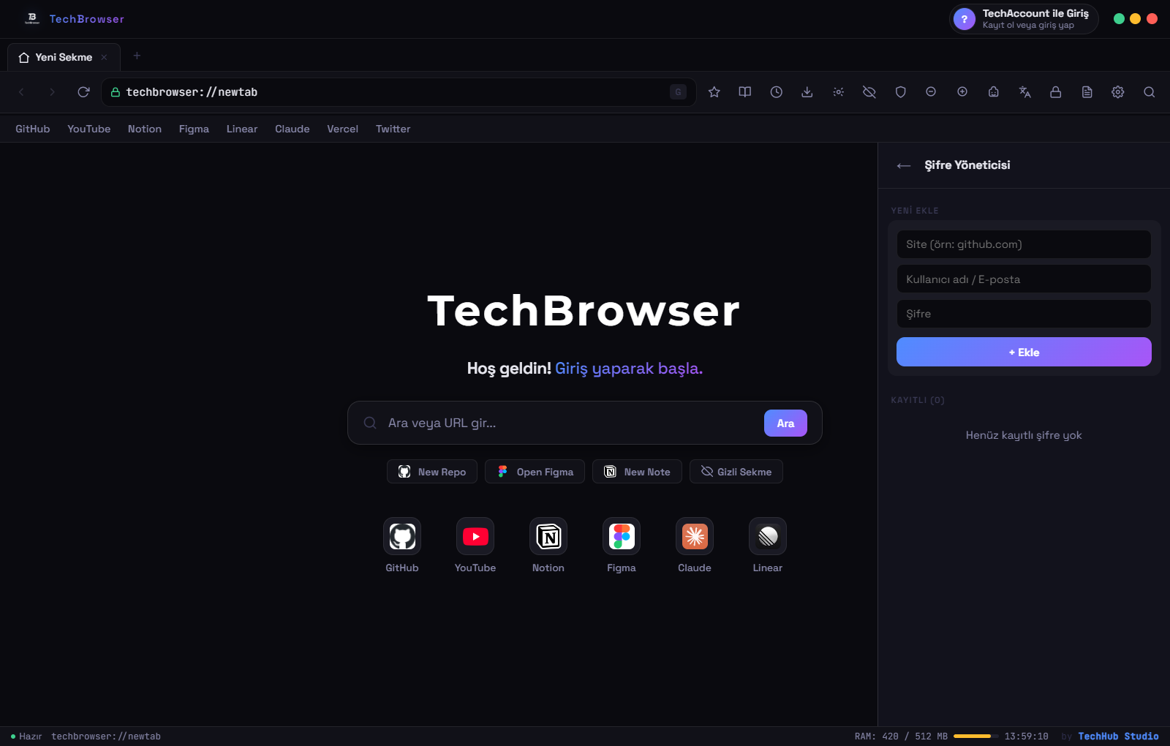Click the Hazır status indicator
This screenshot has width=1170, height=746.
(x=26, y=736)
